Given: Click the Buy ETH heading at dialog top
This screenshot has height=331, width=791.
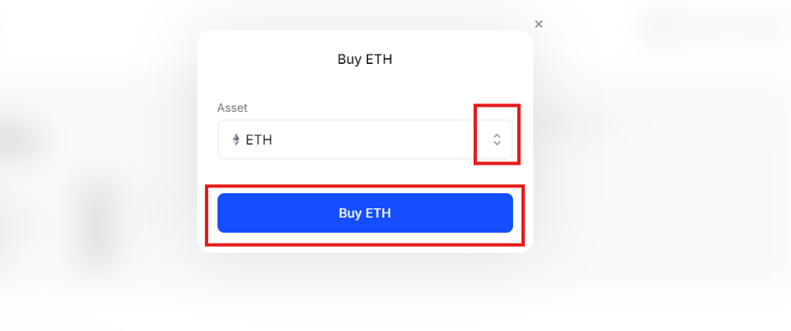Looking at the screenshot, I should point(364,59).
